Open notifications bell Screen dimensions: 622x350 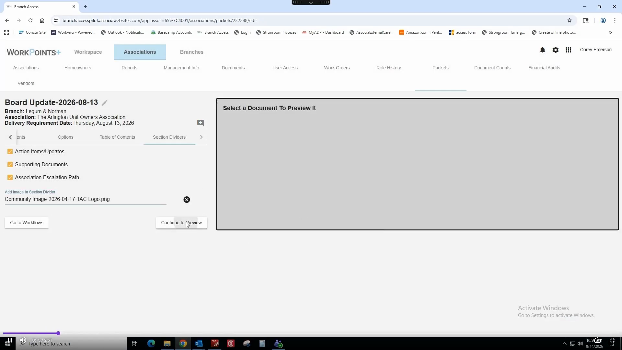[543, 50]
